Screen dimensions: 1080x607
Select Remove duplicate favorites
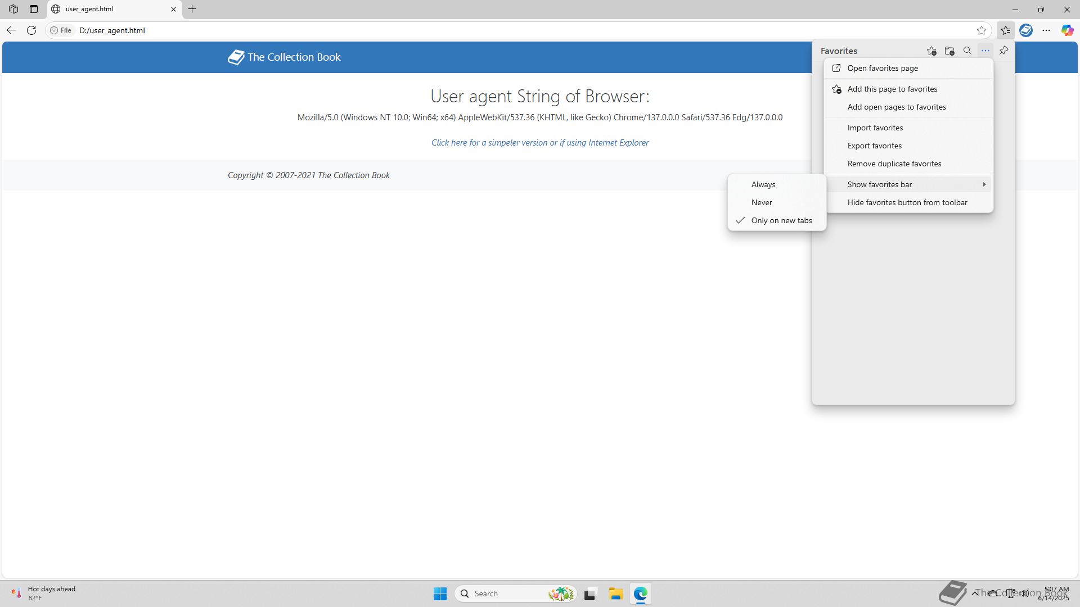click(894, 164)
